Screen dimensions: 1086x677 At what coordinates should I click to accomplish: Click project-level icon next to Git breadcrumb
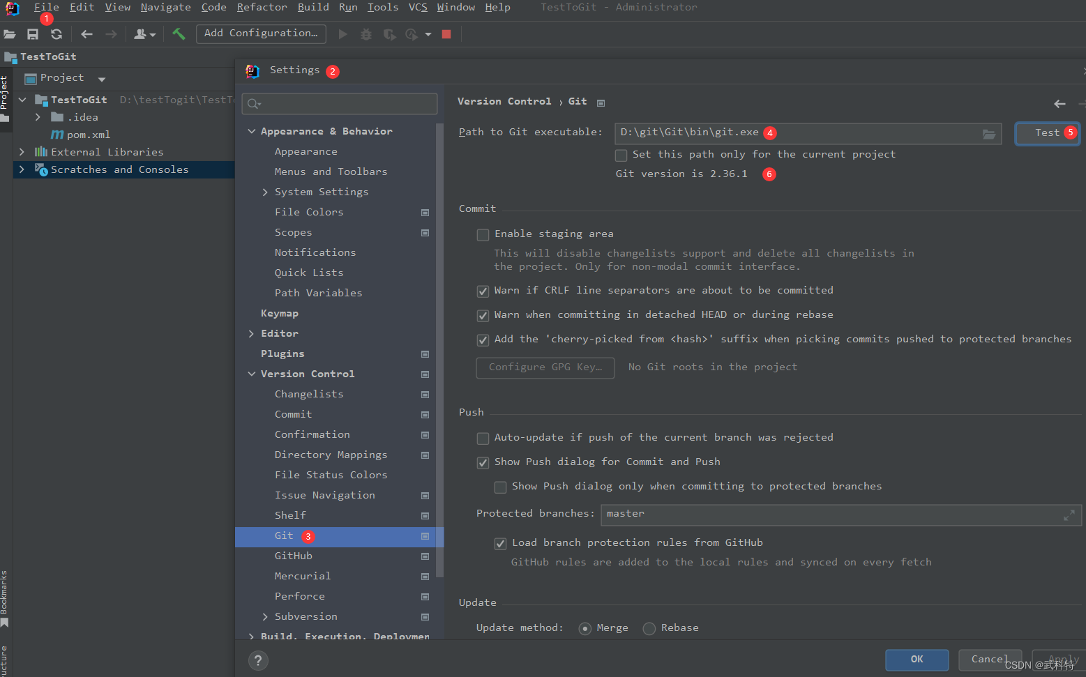pyautogui.click(x=601, y=102)
